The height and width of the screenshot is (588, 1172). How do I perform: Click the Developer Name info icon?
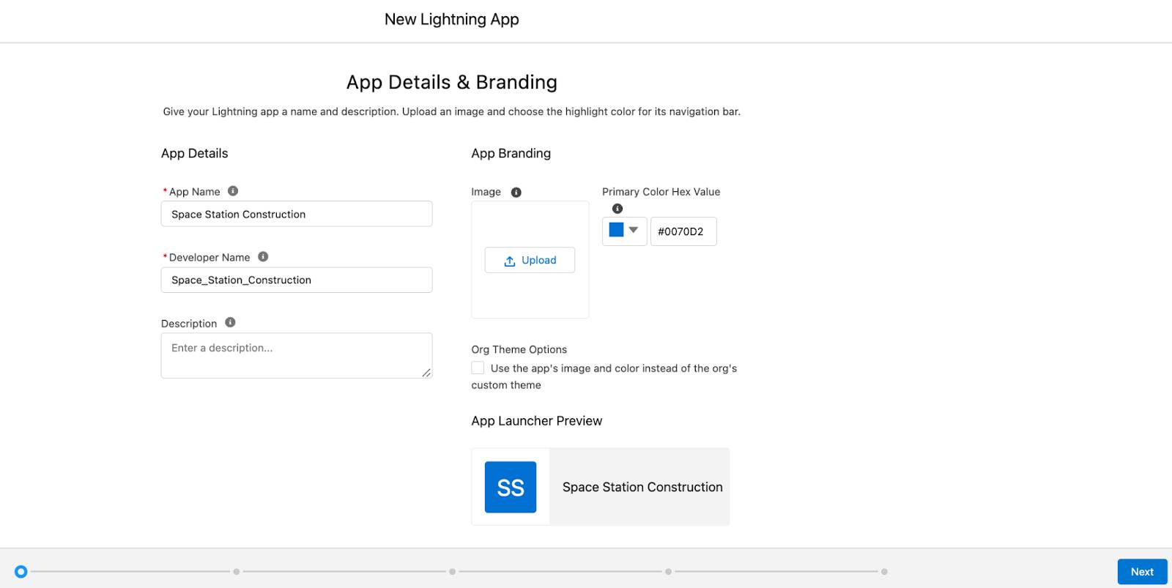[263, 257]
